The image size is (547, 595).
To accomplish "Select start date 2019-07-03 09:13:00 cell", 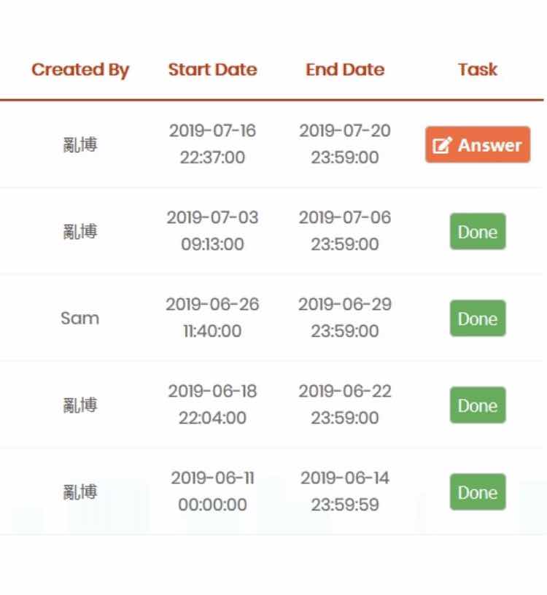I will click(212, 231).
